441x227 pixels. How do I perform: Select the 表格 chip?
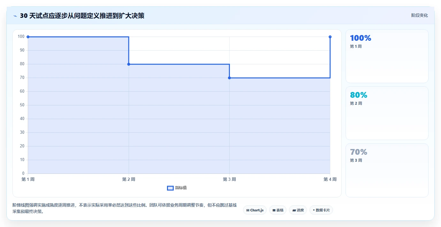tap(278, 210)
